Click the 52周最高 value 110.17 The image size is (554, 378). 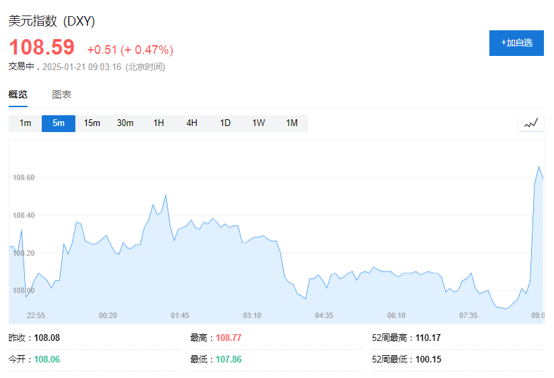pyautogui.click(x=428, y=338)
